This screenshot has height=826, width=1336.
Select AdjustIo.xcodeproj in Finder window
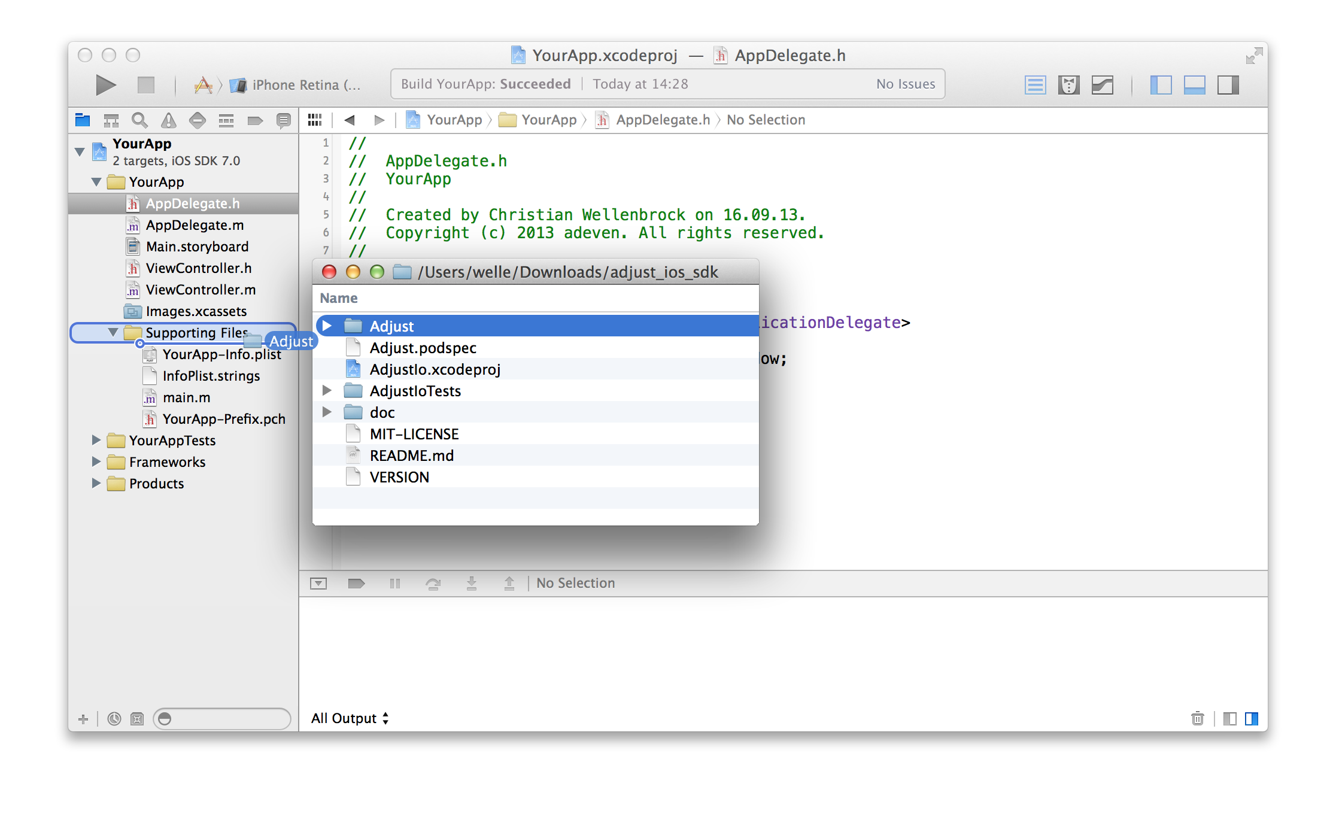click(536, 369)
